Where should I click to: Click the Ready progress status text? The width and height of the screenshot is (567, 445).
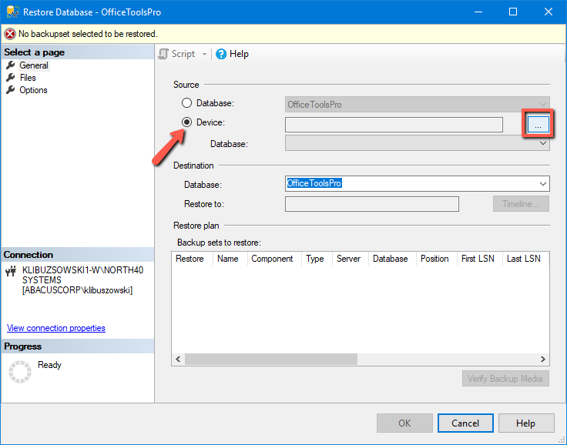click(49, 365)
